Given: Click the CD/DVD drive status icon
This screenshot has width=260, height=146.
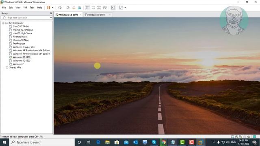Looking at the screenshot, I should click(236, 137).
